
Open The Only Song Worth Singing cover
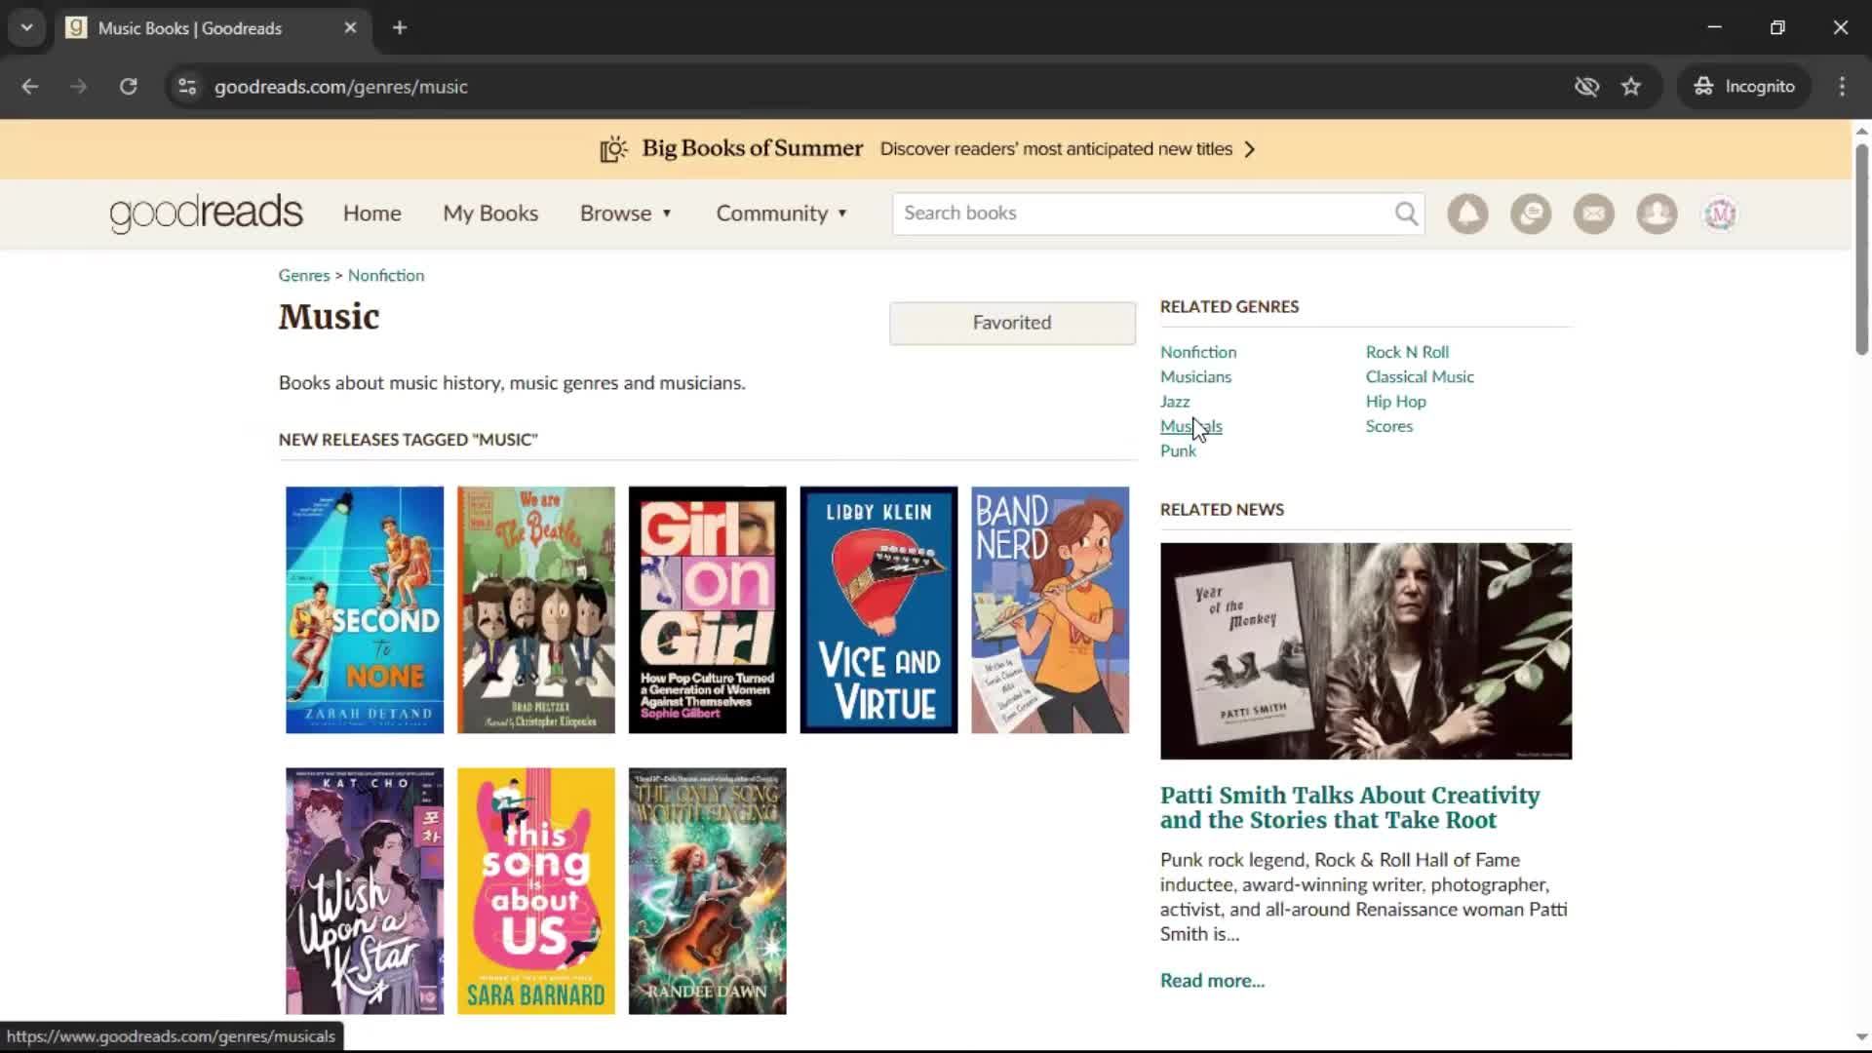coord(707,891)
